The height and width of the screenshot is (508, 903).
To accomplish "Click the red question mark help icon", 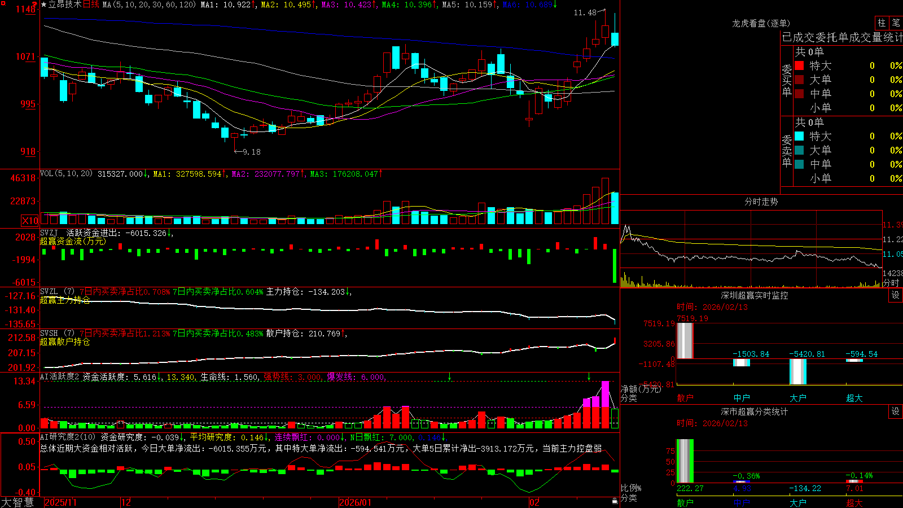I will tap(34, 4).
